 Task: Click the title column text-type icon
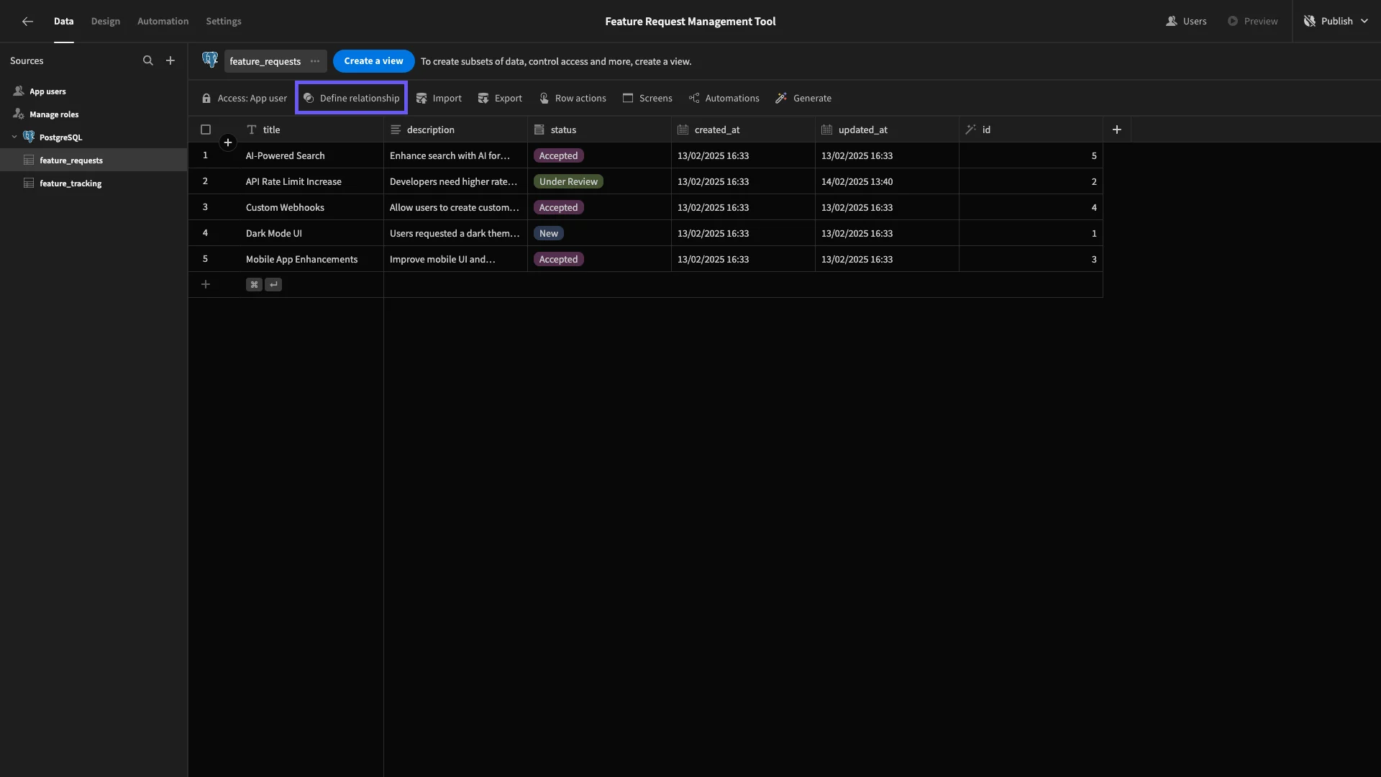[x=252, y=129]
